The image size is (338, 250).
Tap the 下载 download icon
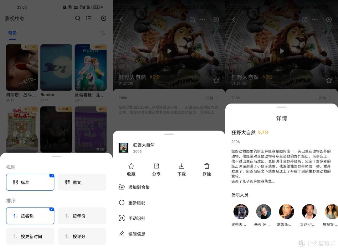[182, 166]
